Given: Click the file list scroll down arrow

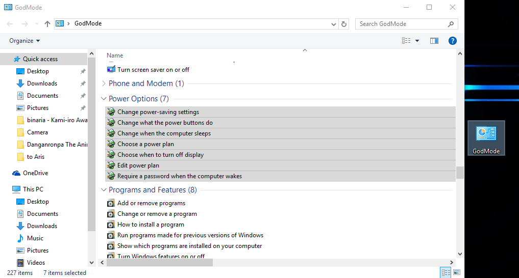Looking at the screenshot, I should click(460, 254).
